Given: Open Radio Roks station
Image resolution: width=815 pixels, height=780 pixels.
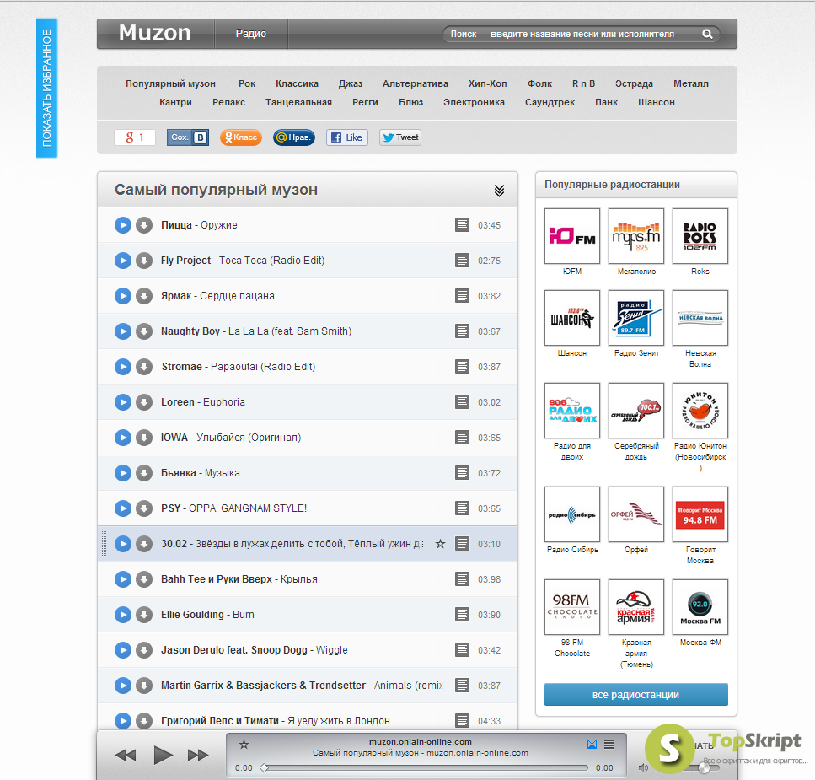Looking at the screenshot, I should pos(700,236).
